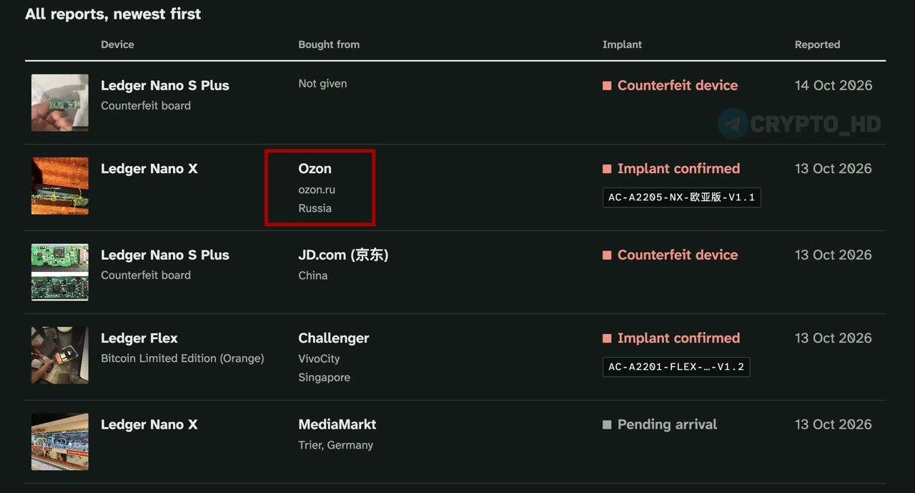Click the Challenger seller name
This screenshot has height=493, width=915.
334,338
